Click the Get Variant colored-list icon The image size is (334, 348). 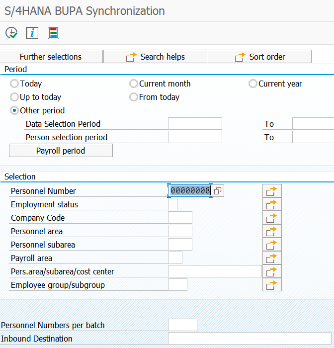[53, 33]
